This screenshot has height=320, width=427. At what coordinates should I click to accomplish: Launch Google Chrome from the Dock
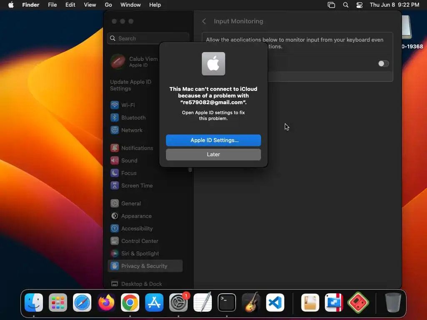point(130,302)
